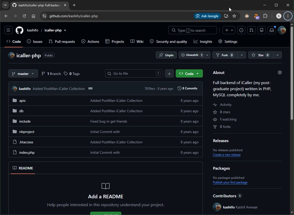Fork the repository
This screenshot has width=294, height=215.
(225, 55)
